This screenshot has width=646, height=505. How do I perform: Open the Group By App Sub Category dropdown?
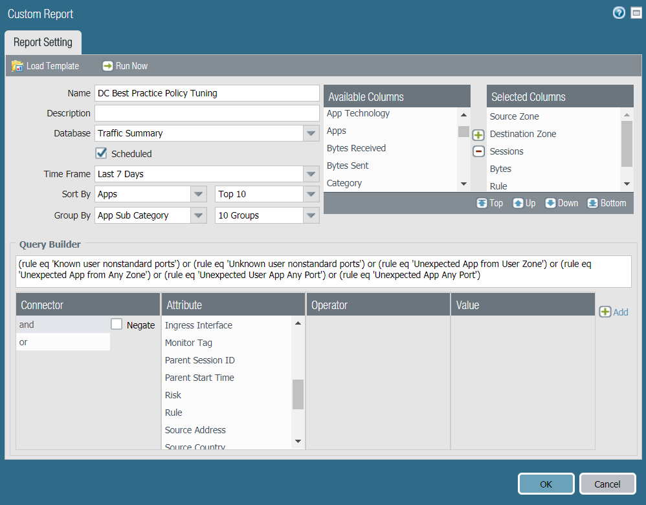(x=198, y=215)
